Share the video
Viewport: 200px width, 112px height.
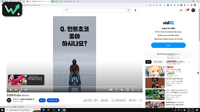click(104, 100)
